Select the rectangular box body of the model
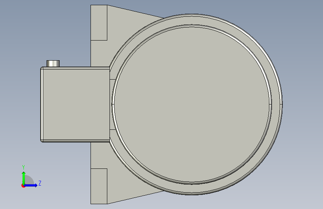This screenshot has width=323, height=209. click(75, 104)
